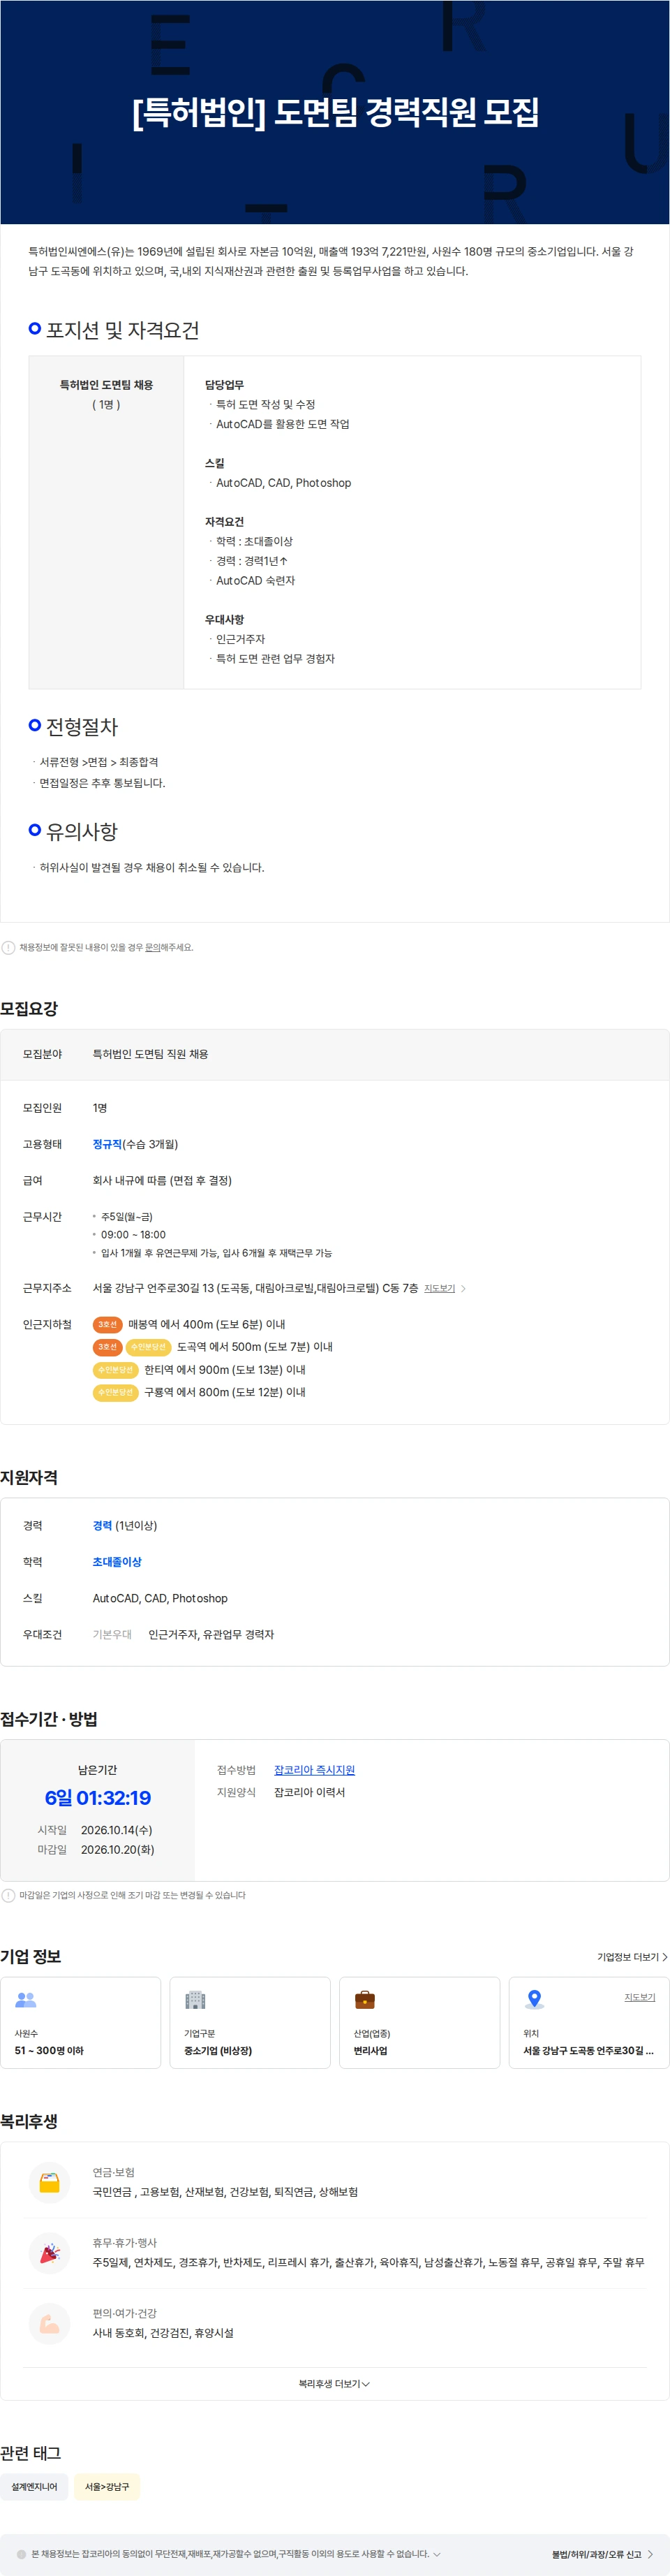This screenshot has width=670, height=2576.
Task: Click the info icon beside 채용정보 notice
Action: pos(8,947)
